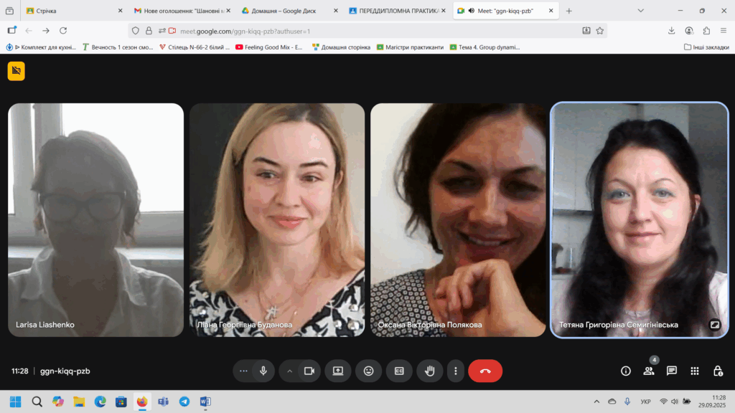Image resolution: width=735 pixels, height=413 pixels.
Task: Toggle closed captions in the meeting
Action: 399,371
